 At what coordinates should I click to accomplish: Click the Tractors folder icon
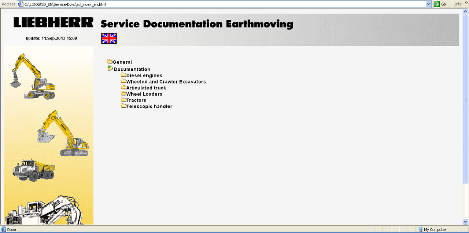[123, 100]
